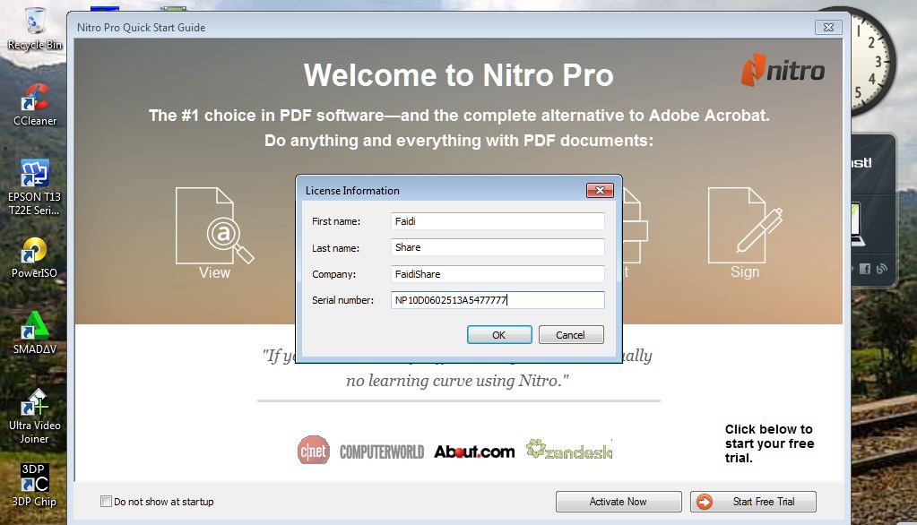Launch SMADAV antivirus
Image resolution: width=917 pixels, height=525 pixels.
pos(34,325)
